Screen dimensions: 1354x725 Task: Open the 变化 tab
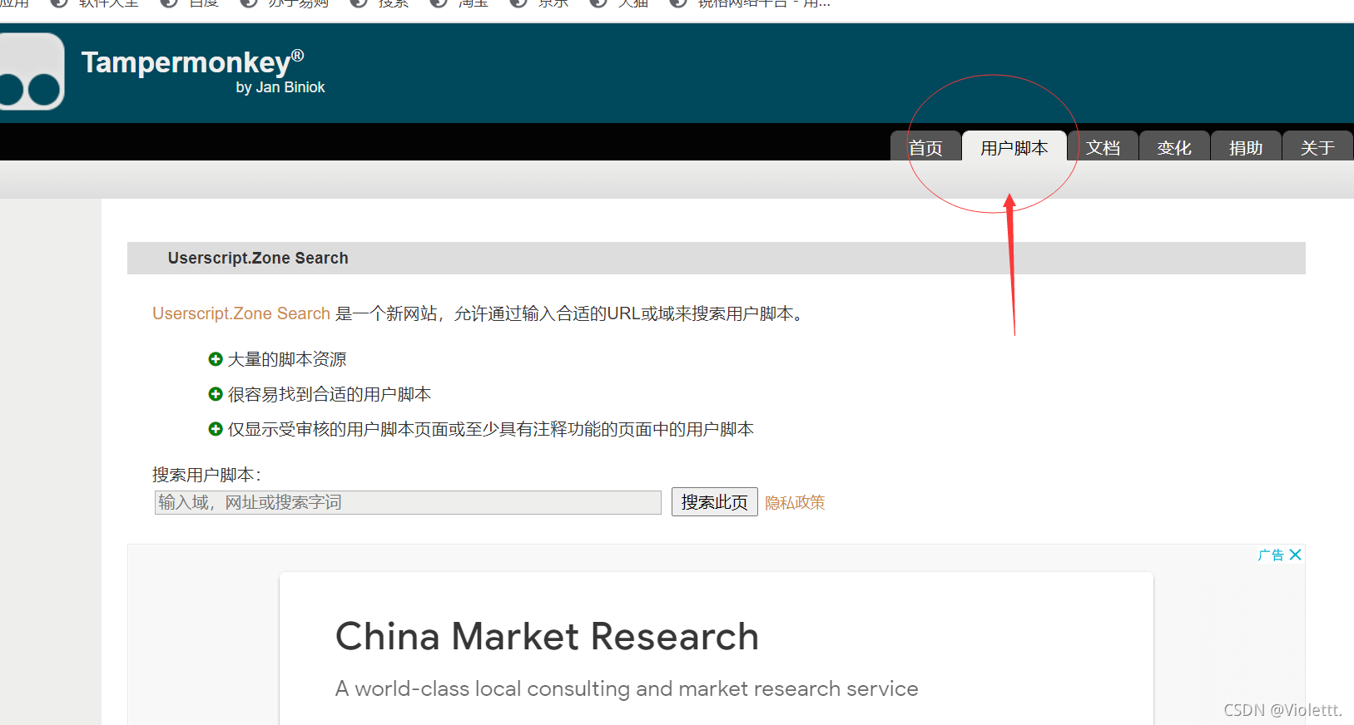(1174, 147)
